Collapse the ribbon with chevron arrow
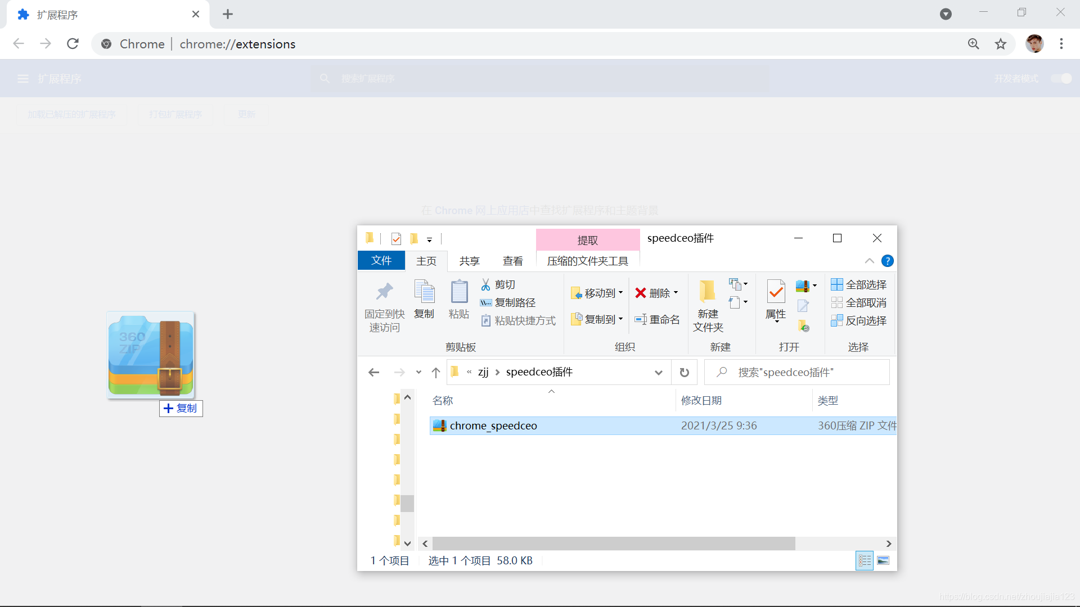Viewport: 1080px width, 607px height. pos(869,261)
